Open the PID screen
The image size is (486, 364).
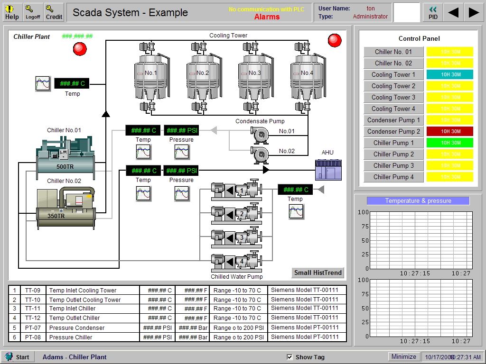432,12
